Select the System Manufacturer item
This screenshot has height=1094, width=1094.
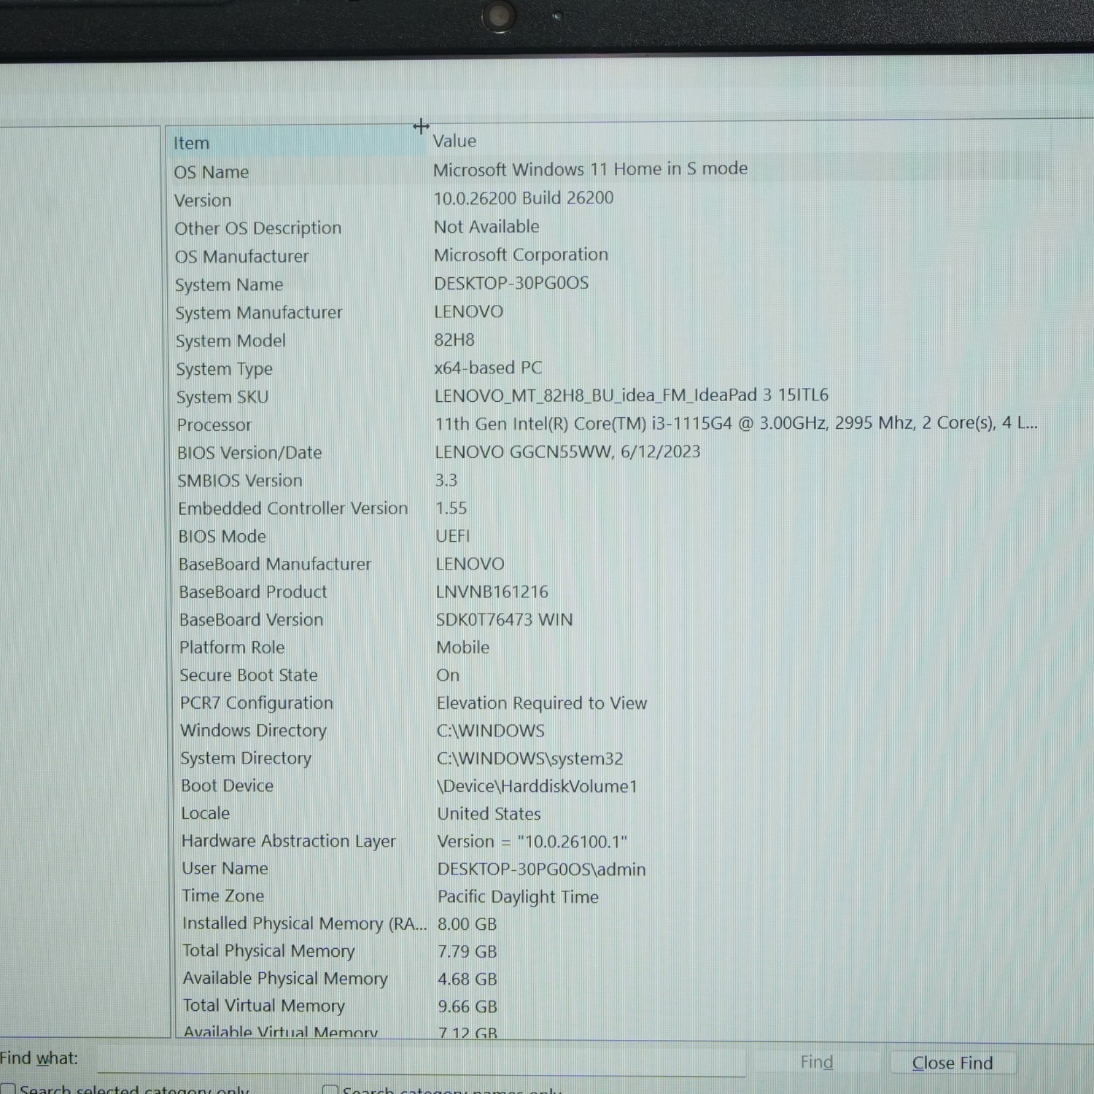coord(259,313)
